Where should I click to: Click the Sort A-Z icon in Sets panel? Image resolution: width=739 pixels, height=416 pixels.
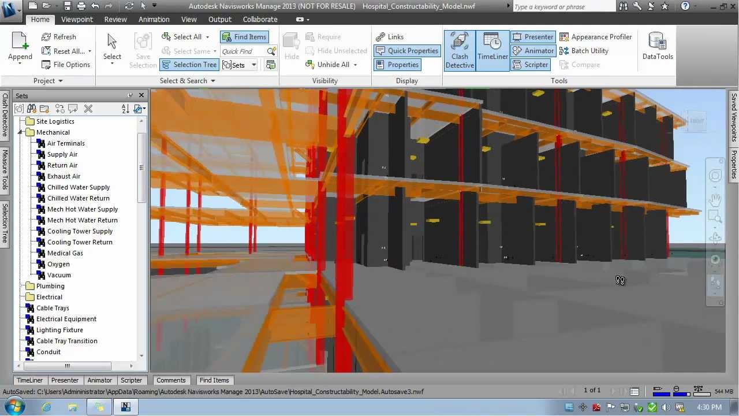[125, 109]
